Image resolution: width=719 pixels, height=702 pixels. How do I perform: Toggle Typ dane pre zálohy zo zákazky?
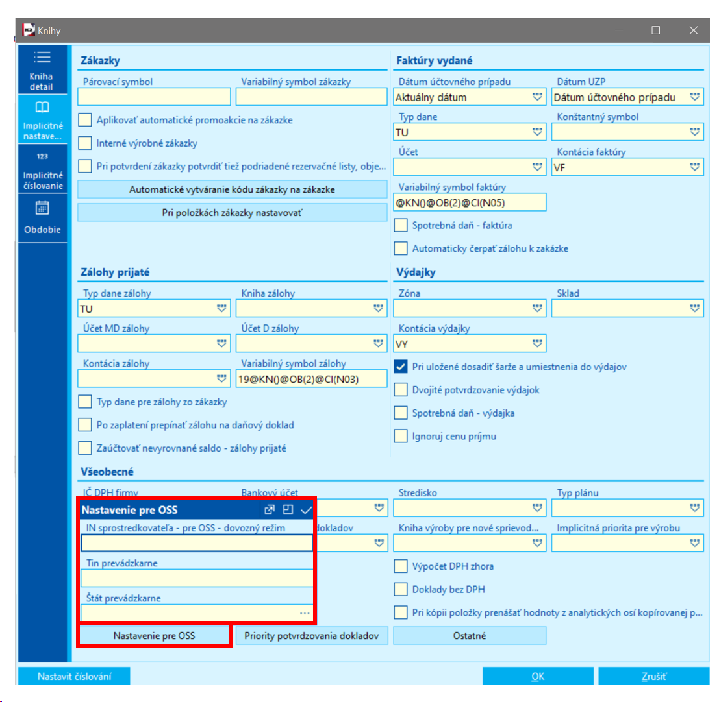click(x=85, y=402)
